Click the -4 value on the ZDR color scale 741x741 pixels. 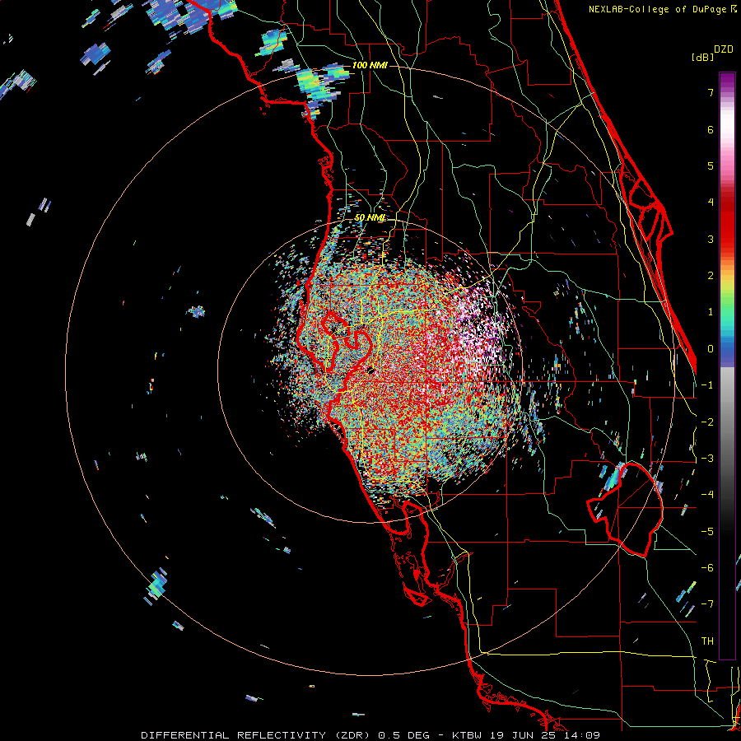click(x=707, y=495)
